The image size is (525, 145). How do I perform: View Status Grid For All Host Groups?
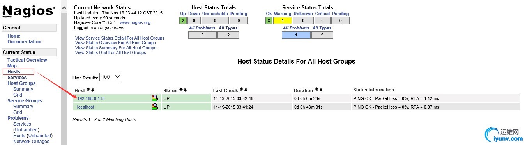111,52
